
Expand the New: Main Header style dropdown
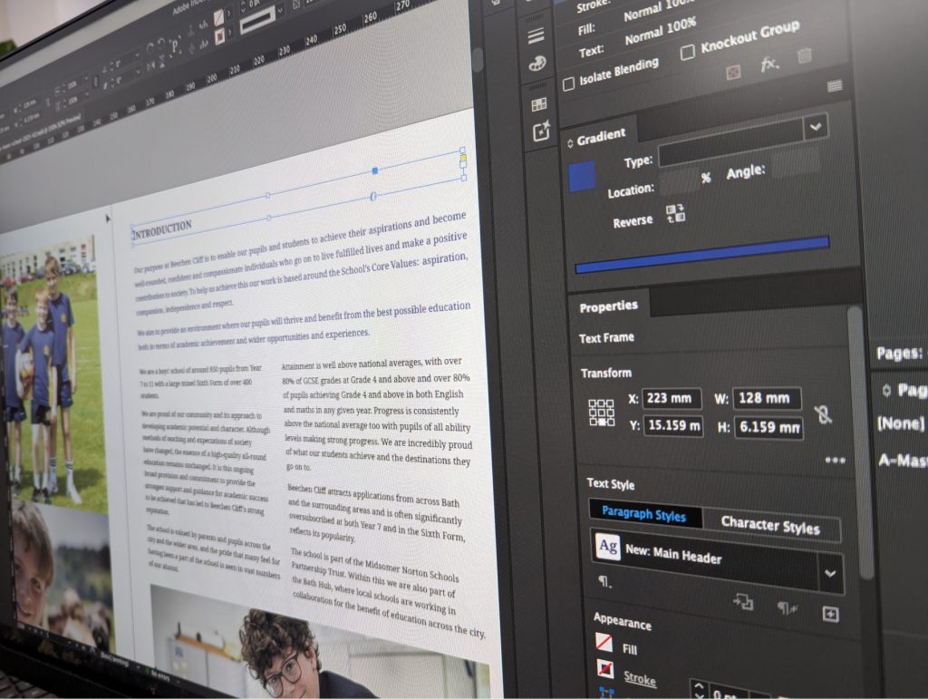829,573
